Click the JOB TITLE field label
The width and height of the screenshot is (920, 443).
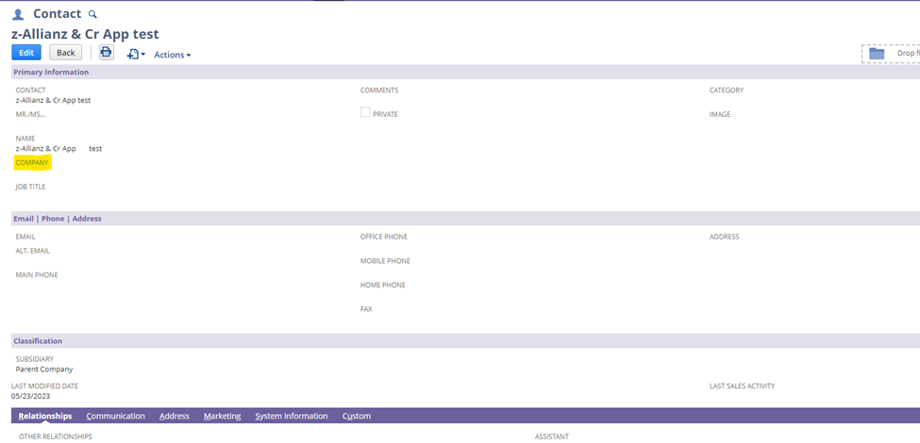tap(30, 187)
